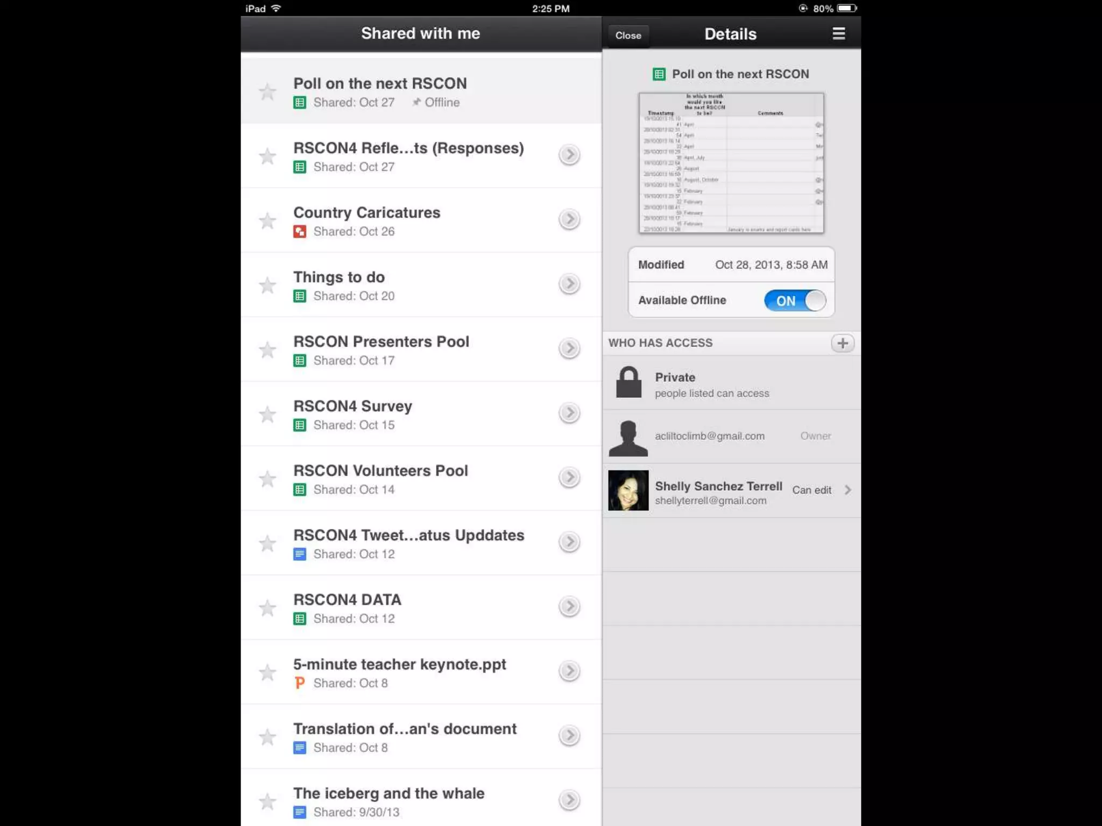The width and height of the screenshot is (1102, 826).
Task: Star the Poll on the next RSCON file
Action: (267, 92)
